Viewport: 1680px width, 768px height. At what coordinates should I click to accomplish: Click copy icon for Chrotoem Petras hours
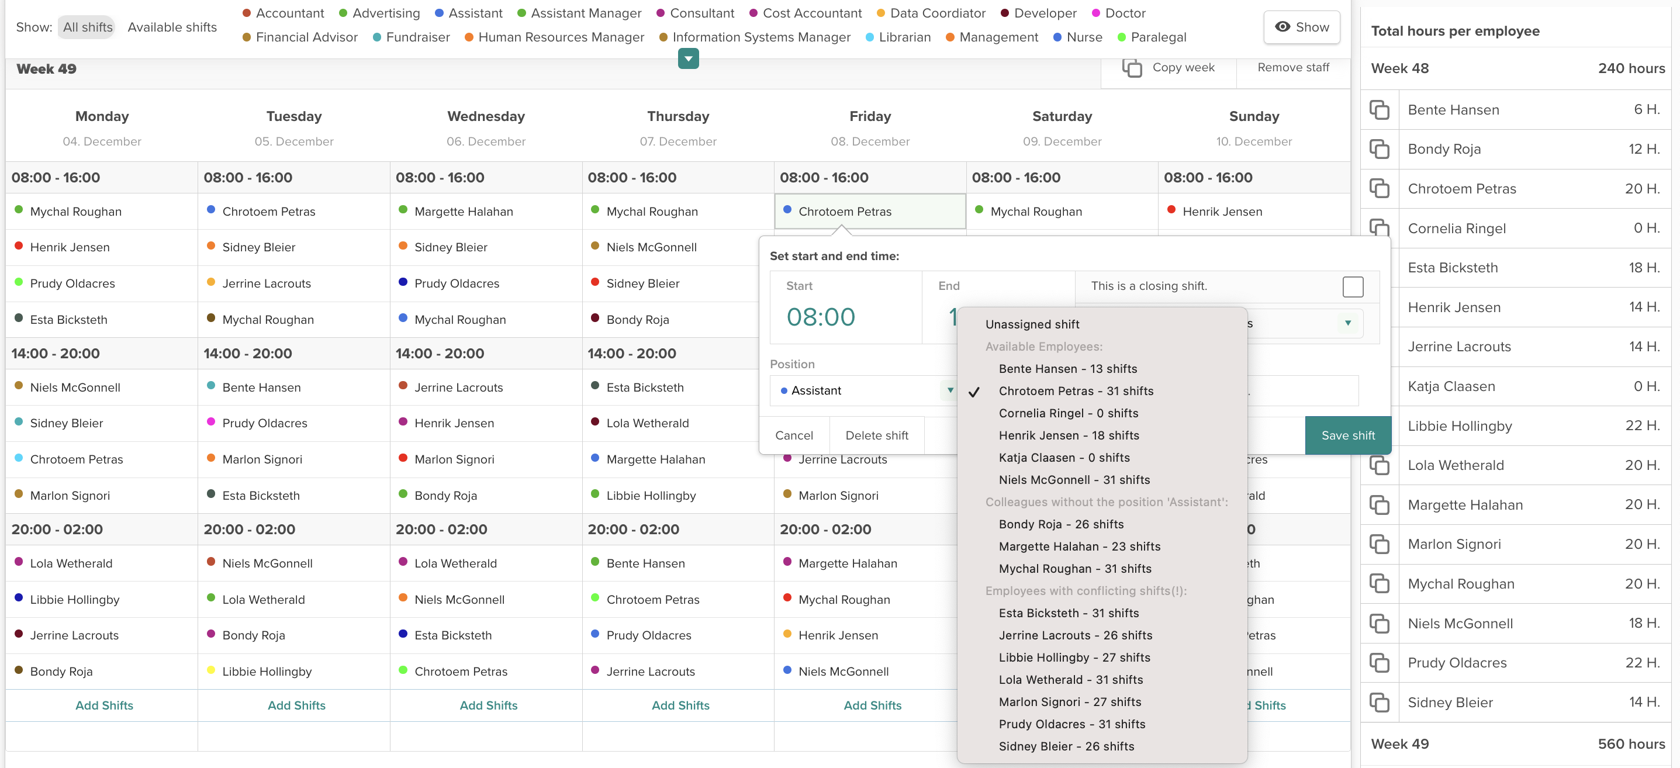click(1379, 188)
